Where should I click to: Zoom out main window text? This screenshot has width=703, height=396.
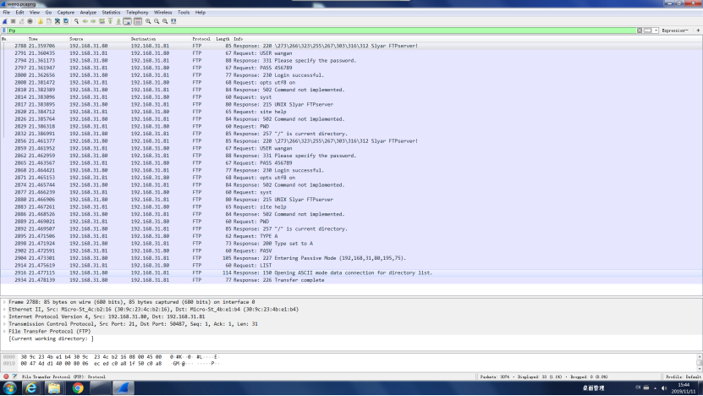pyautogui.click(x=157, y=21)
